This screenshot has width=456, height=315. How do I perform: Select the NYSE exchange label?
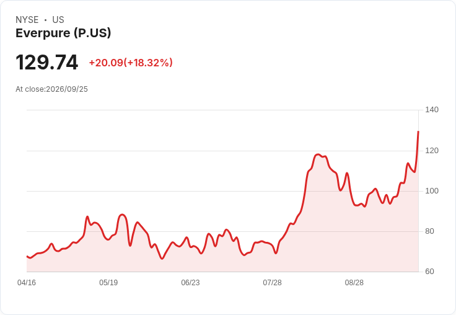point(27,19)
